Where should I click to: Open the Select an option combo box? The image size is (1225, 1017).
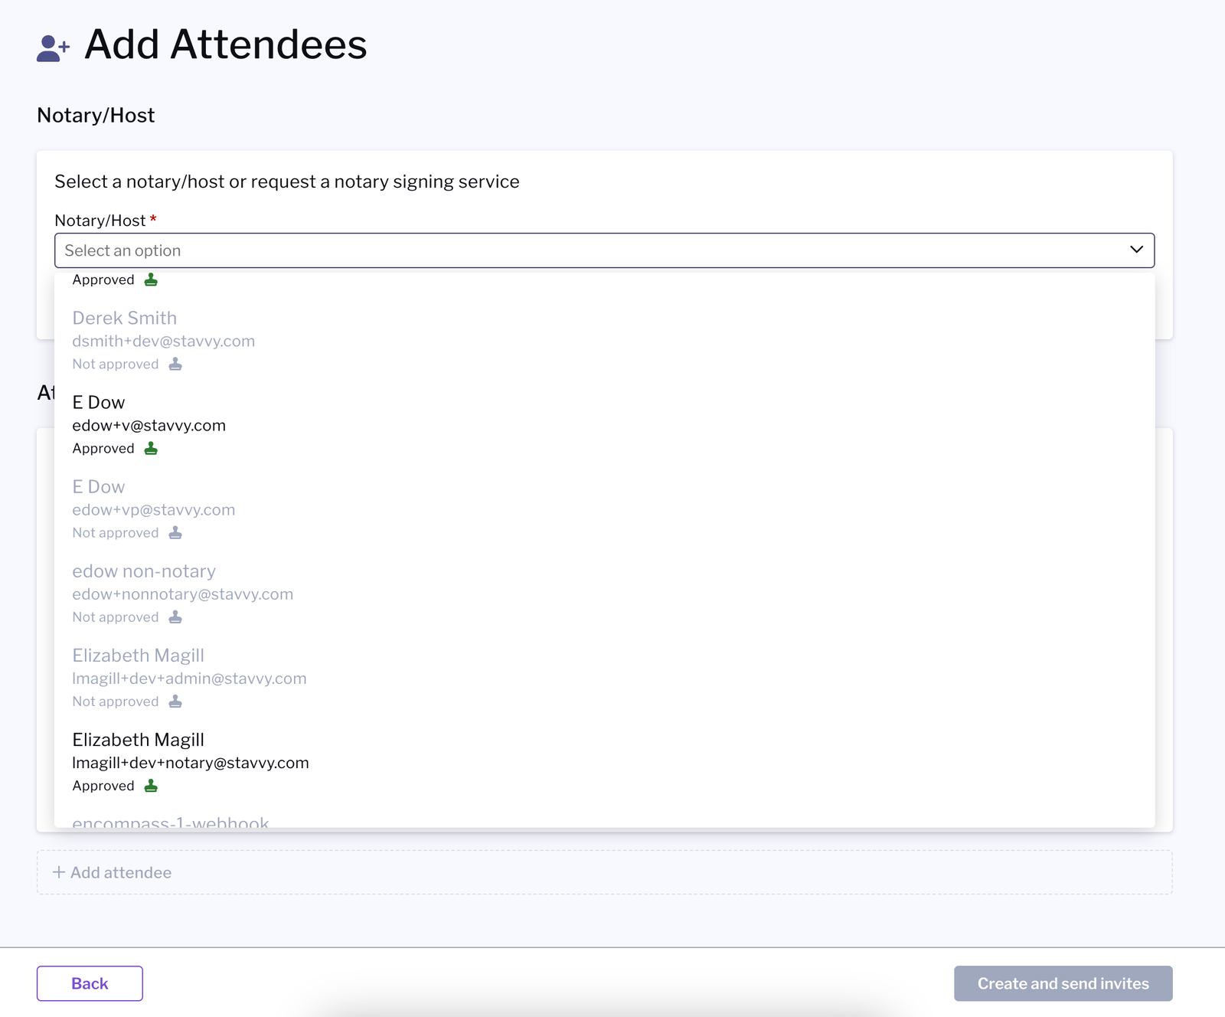click(604, 250)
